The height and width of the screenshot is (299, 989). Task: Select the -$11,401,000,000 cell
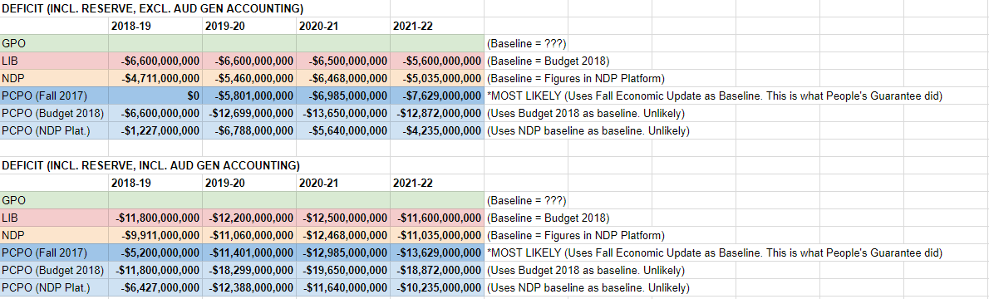pyautogui.click(x=249, y=253)
